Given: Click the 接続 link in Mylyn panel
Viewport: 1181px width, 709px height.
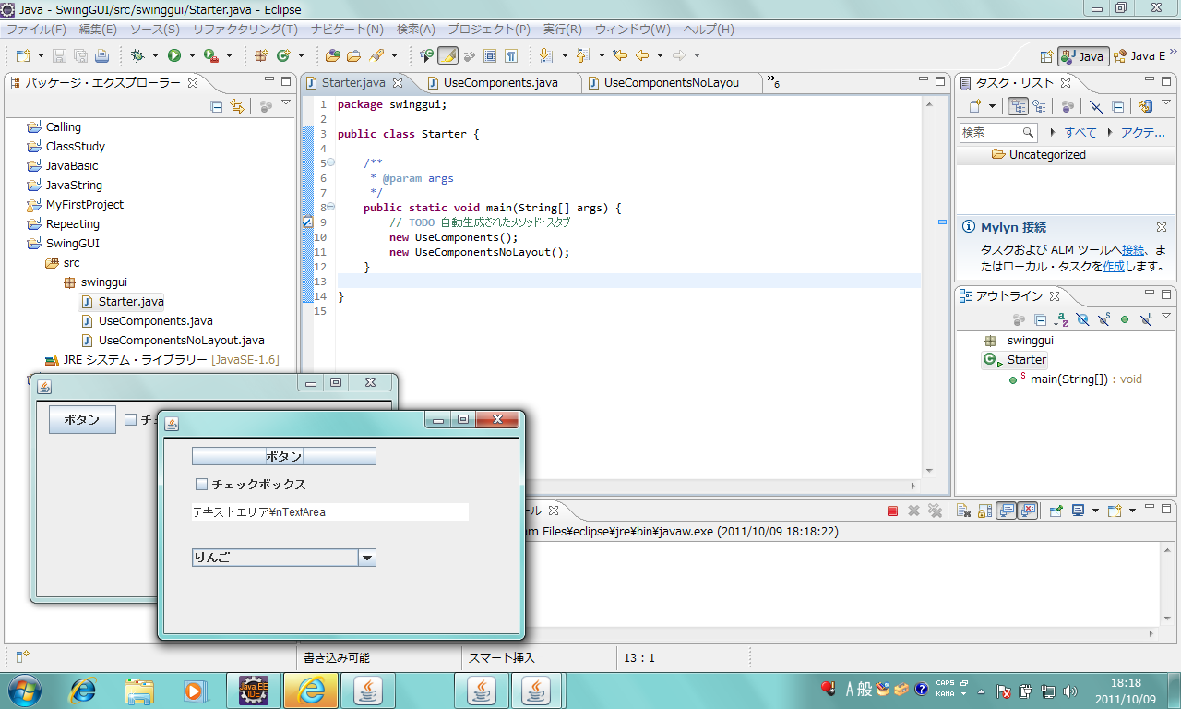Looking at the screenshot, I should tap(1132, 249).
